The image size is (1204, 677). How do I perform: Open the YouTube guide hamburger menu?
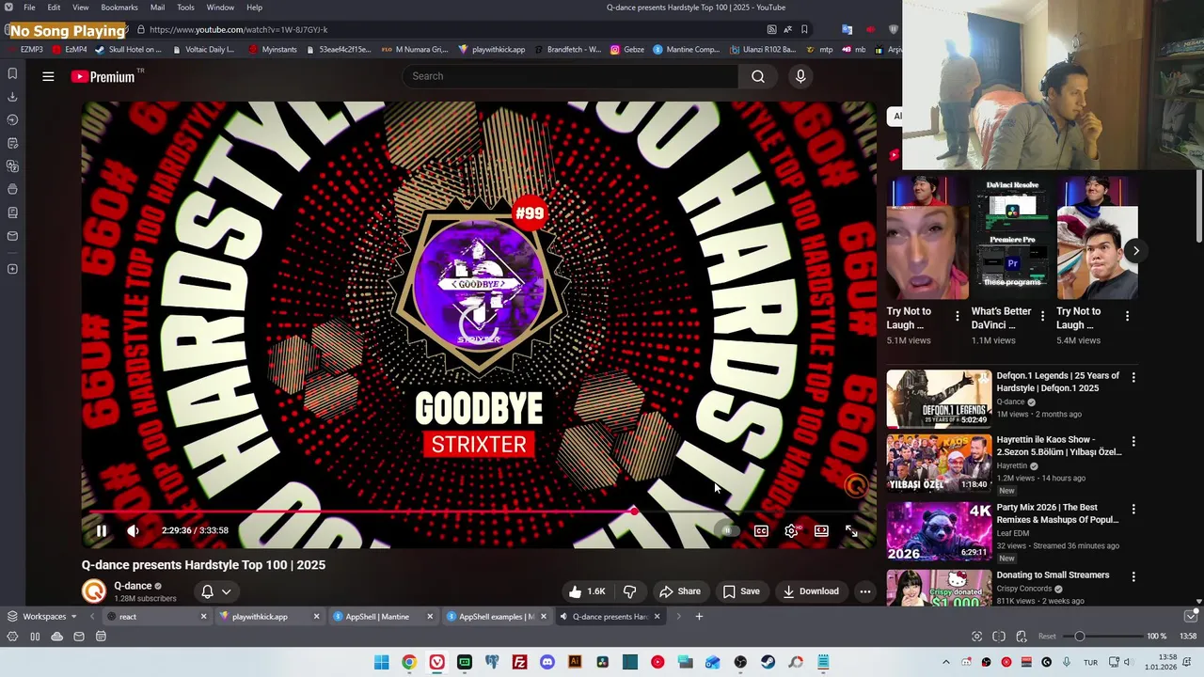(x=48, y=76)
